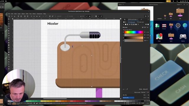Click the 128 size preview in App Icon Preview
This screenshot has width=189, height=106.
point(180,12)
